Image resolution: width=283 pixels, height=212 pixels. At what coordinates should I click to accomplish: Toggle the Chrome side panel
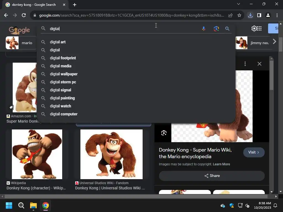259,15
